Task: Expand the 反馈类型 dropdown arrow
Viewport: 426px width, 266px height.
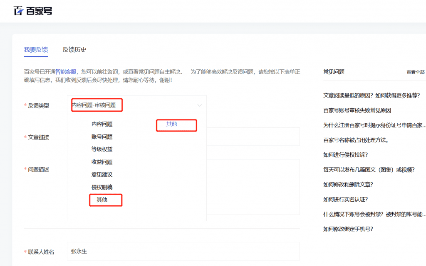Action: pyautogui.click(x=199, y=105)
